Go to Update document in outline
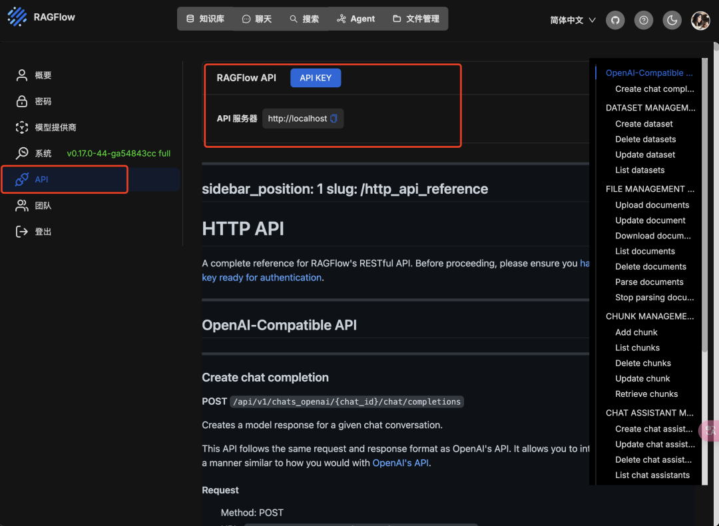The height and width of the screenshot is (526, 719). 650,220
